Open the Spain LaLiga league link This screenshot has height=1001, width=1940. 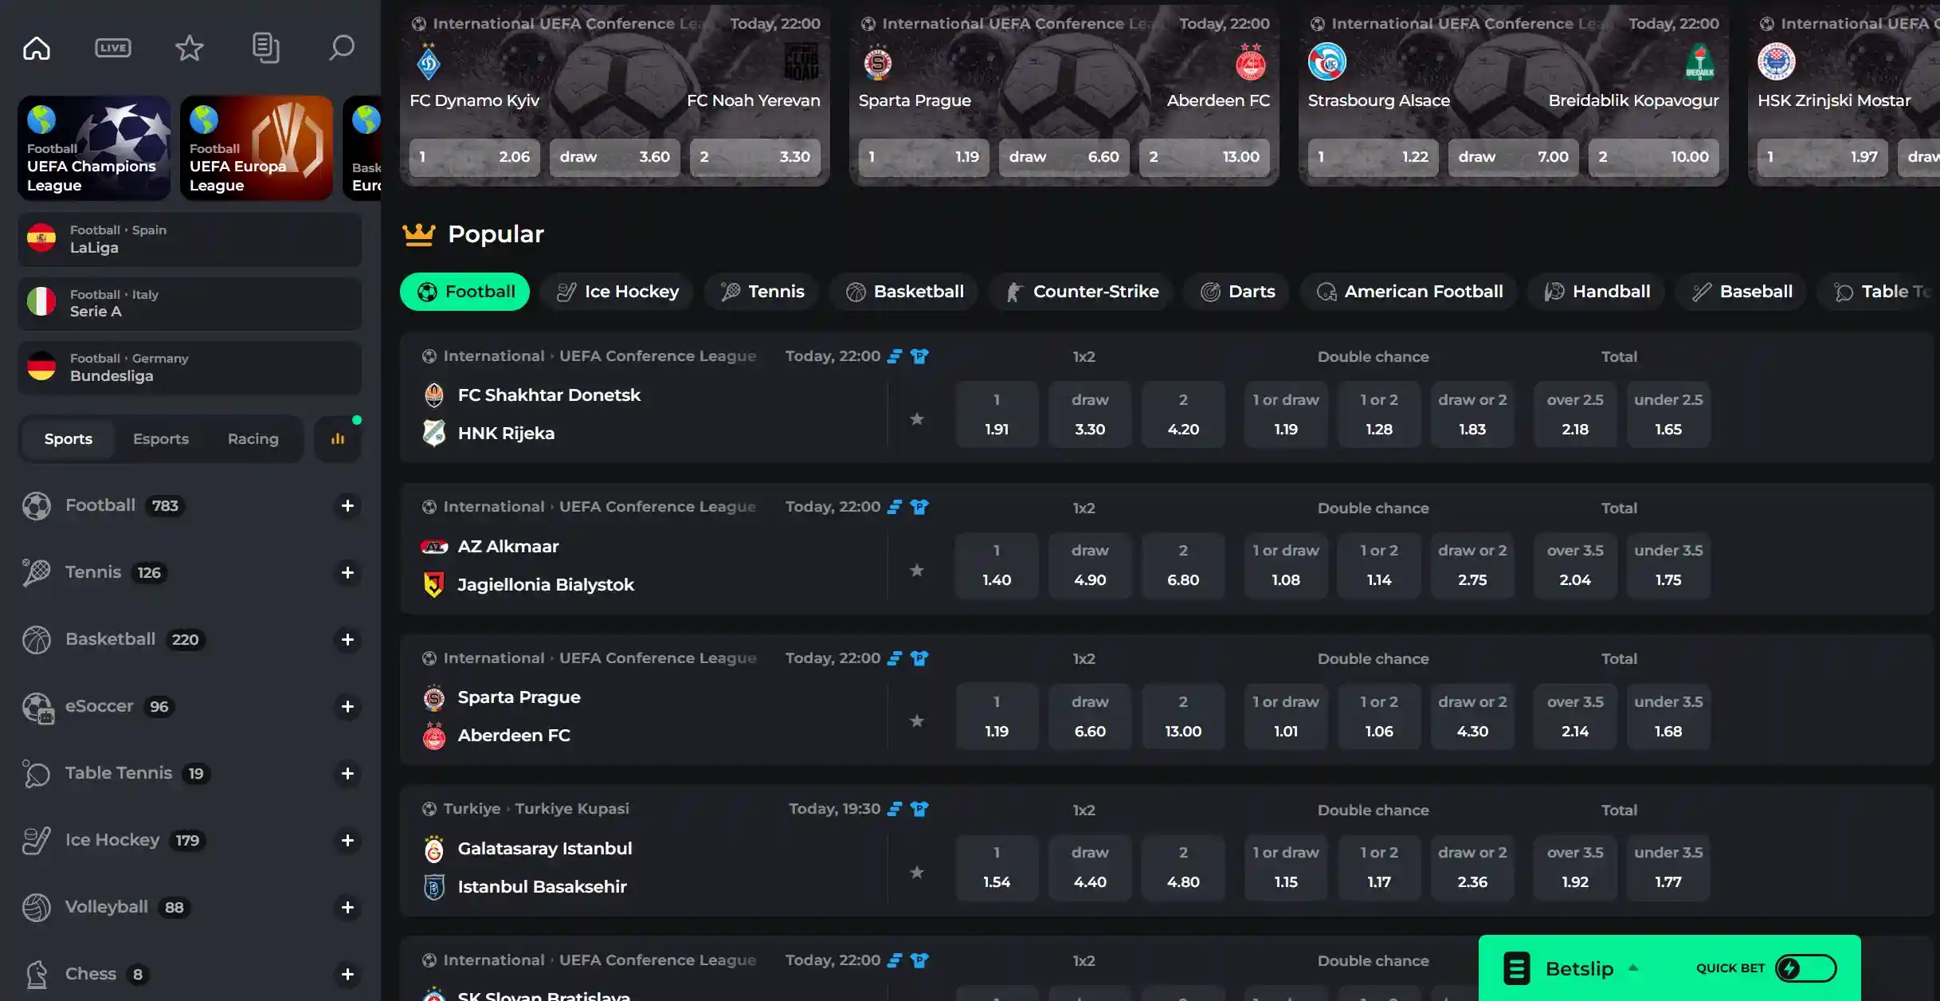point(189,239)
